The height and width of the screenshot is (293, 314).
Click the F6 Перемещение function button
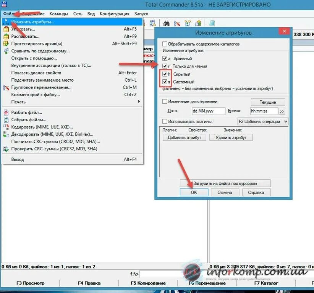click(207, 283)
